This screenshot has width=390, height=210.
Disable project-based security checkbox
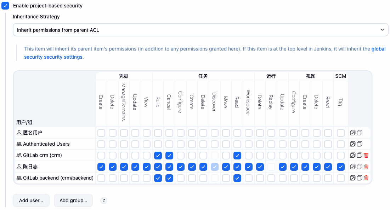[x=5, y=6]
